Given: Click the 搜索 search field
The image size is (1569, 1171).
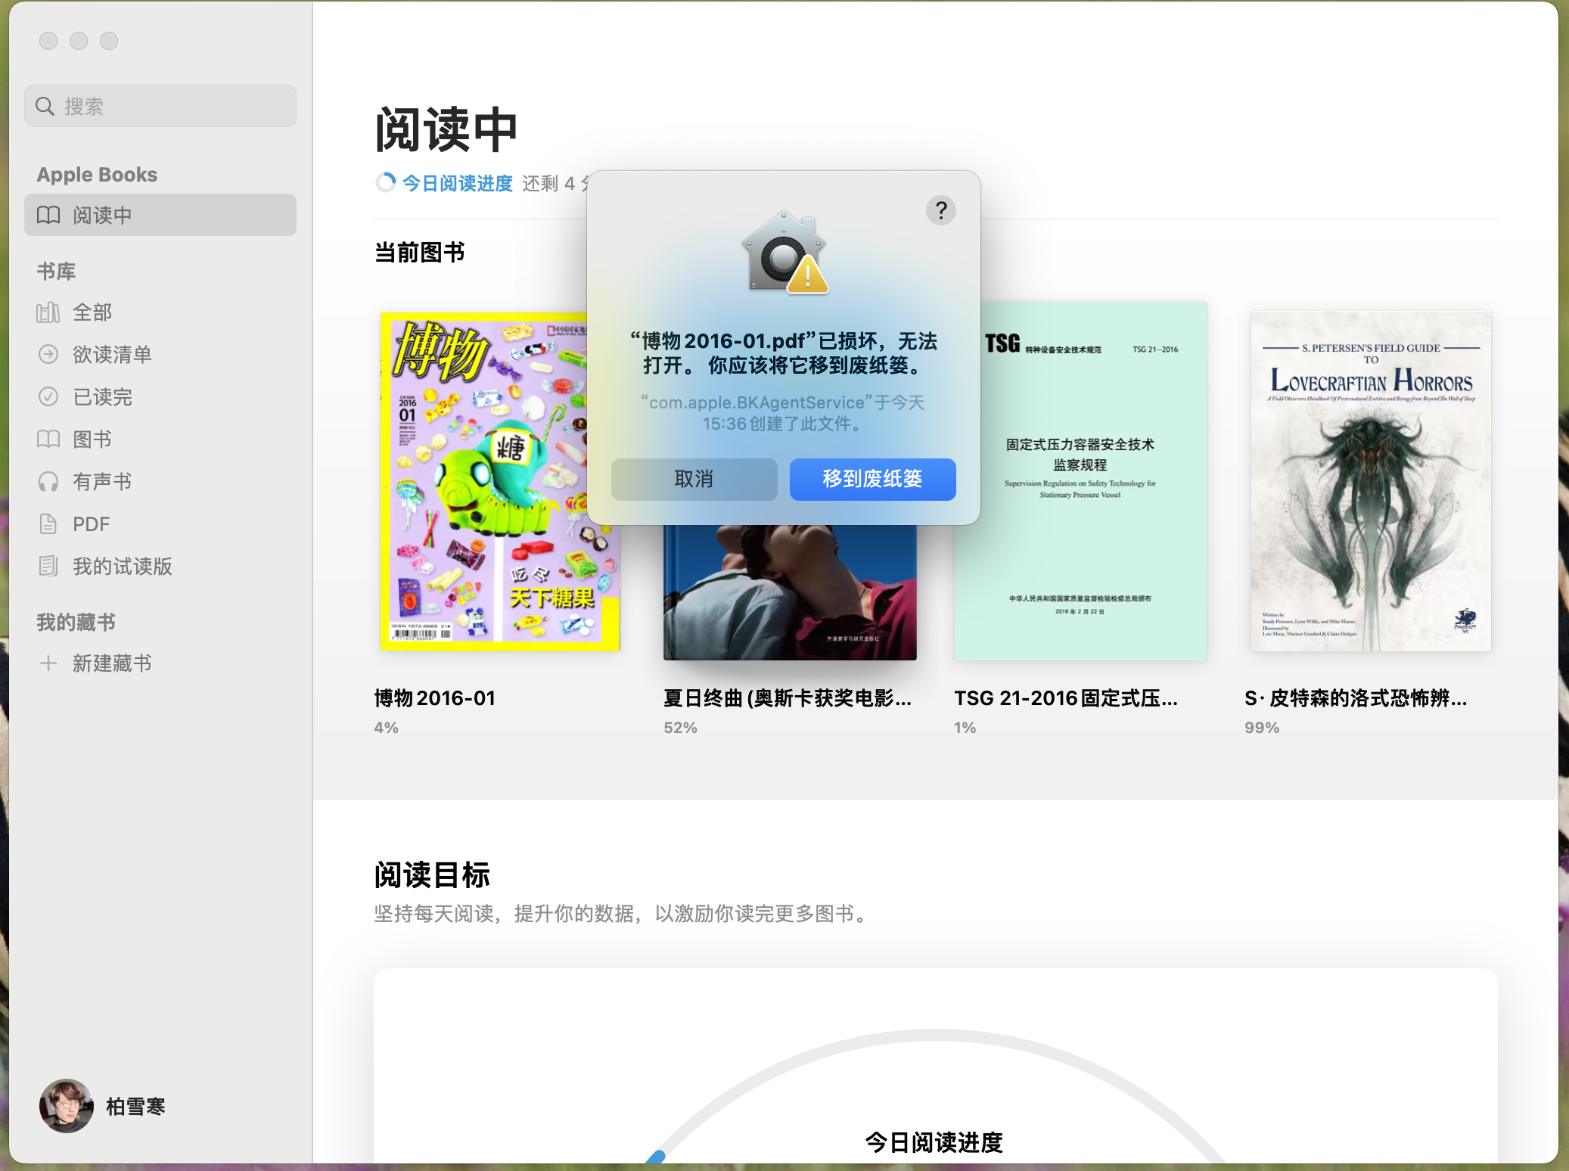Looking at the screenshot, I should click(160, 107).
